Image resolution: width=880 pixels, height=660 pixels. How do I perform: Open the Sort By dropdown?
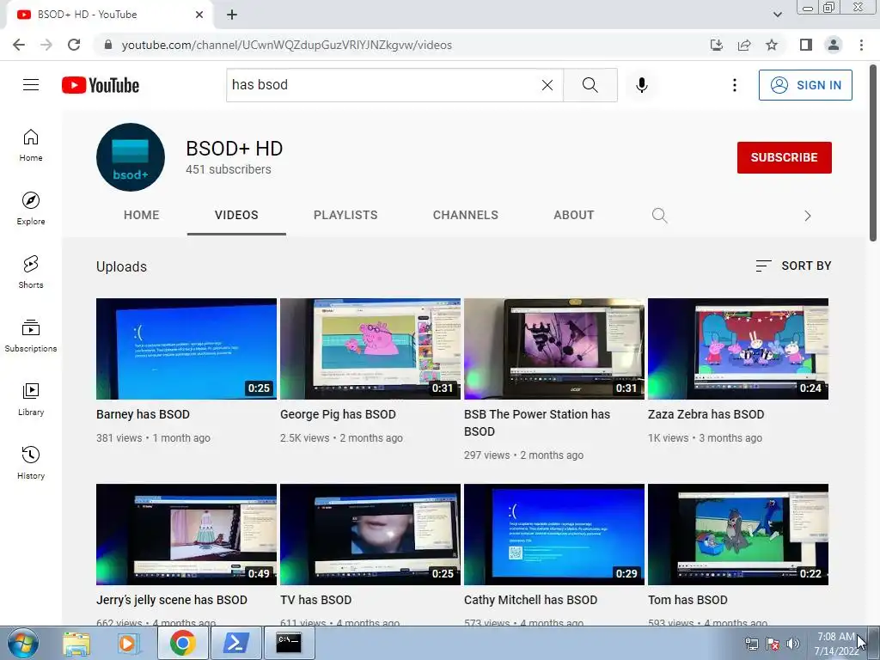tap(793, 266)
